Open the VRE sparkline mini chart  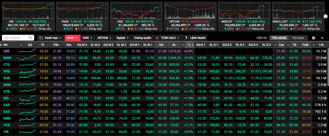pos(27,51)
